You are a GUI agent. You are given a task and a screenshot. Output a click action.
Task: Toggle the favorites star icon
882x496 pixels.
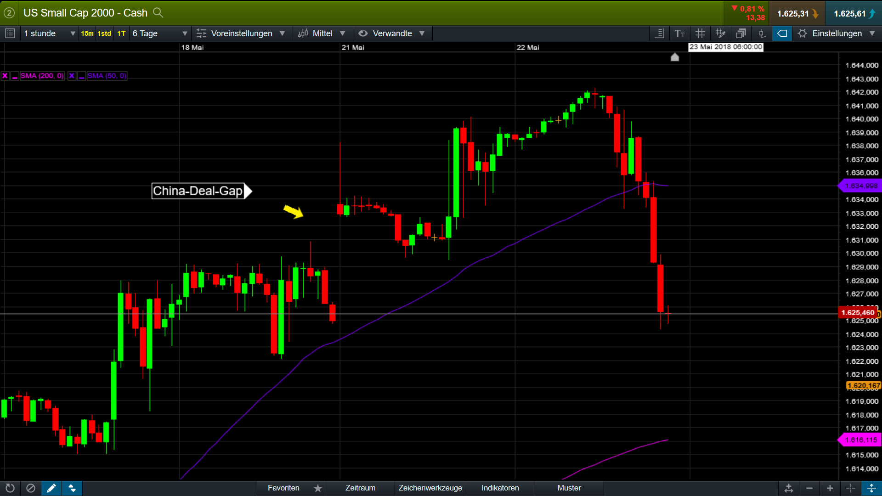318,488
